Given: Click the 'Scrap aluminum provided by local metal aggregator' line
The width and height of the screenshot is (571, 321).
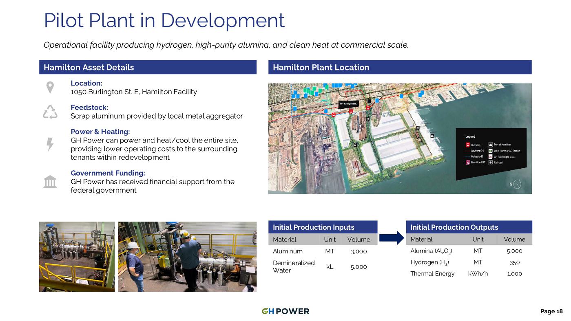Looking at the screenshot, I should click(157, 116).
